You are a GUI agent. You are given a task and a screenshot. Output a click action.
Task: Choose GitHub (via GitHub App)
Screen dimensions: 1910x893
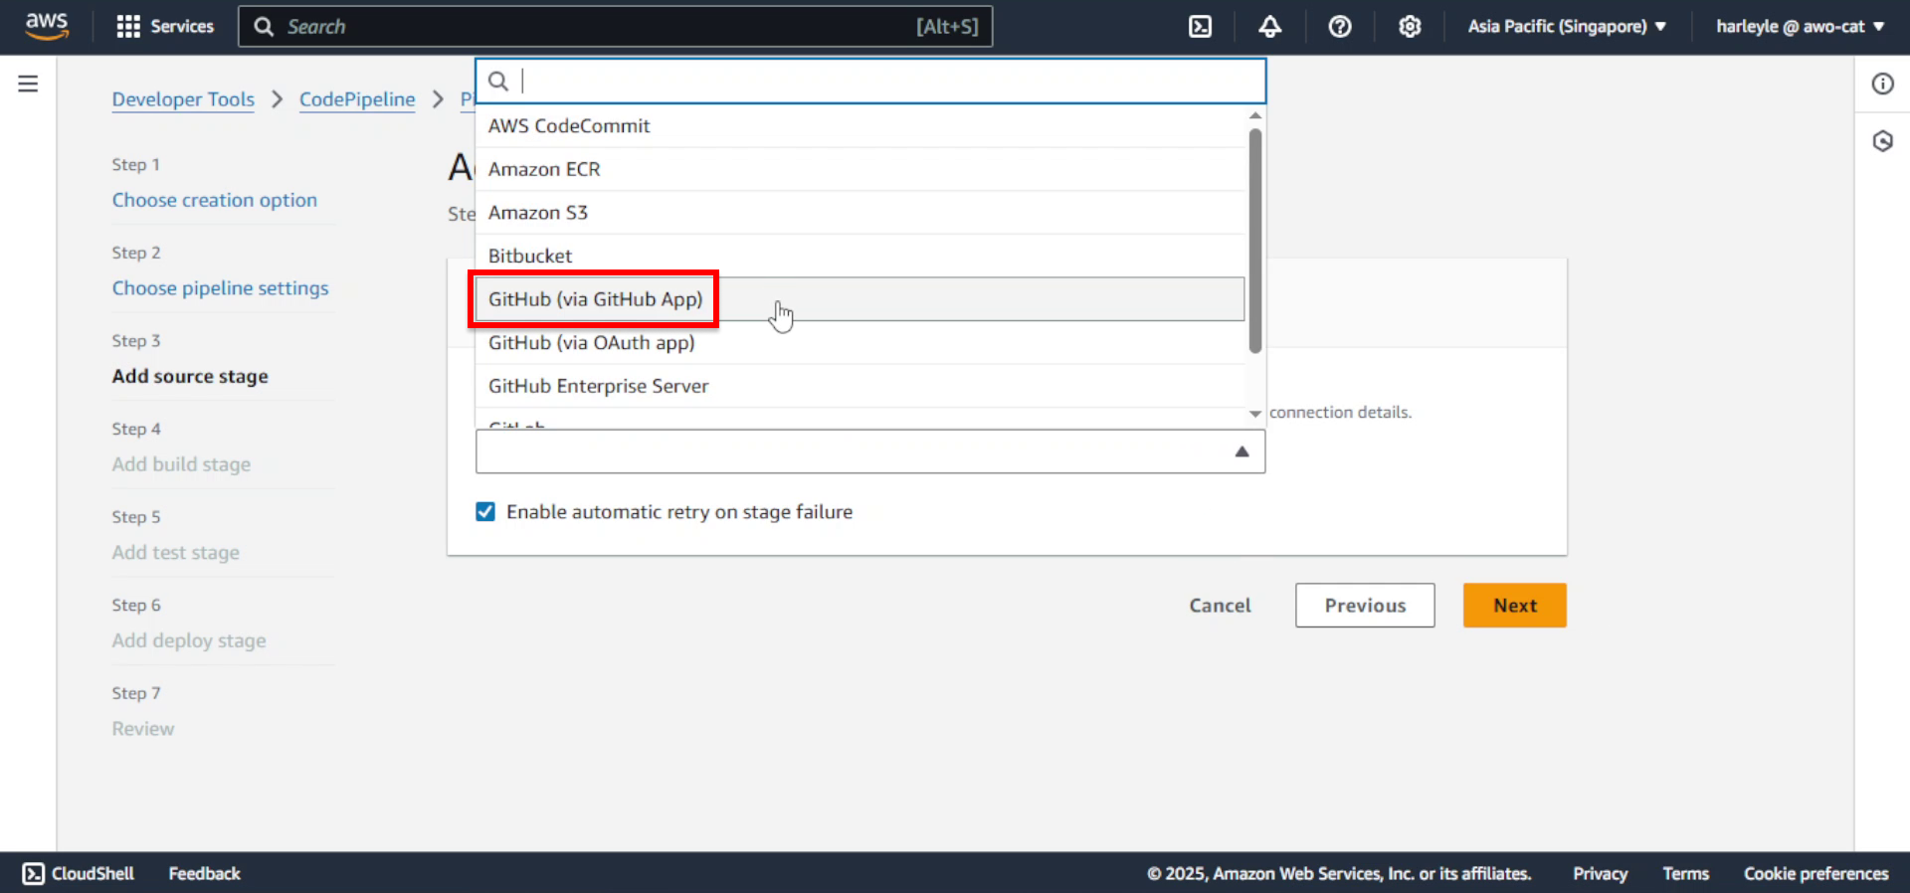coord(860,299)
